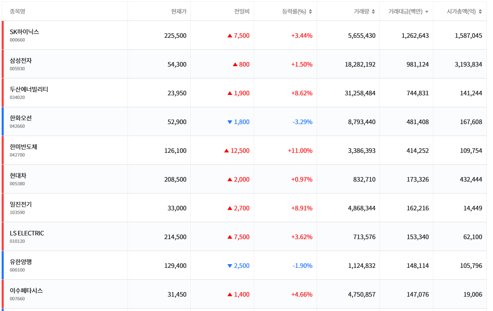Screen dimensions: 493x311
Task: Click 두산에너빌리티 volume 31,258,484
Action: (360, 93)
